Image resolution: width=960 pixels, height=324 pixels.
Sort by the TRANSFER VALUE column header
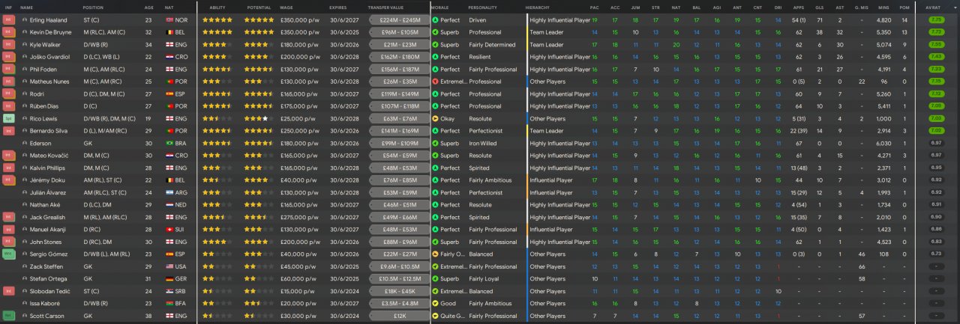(386, 7)
